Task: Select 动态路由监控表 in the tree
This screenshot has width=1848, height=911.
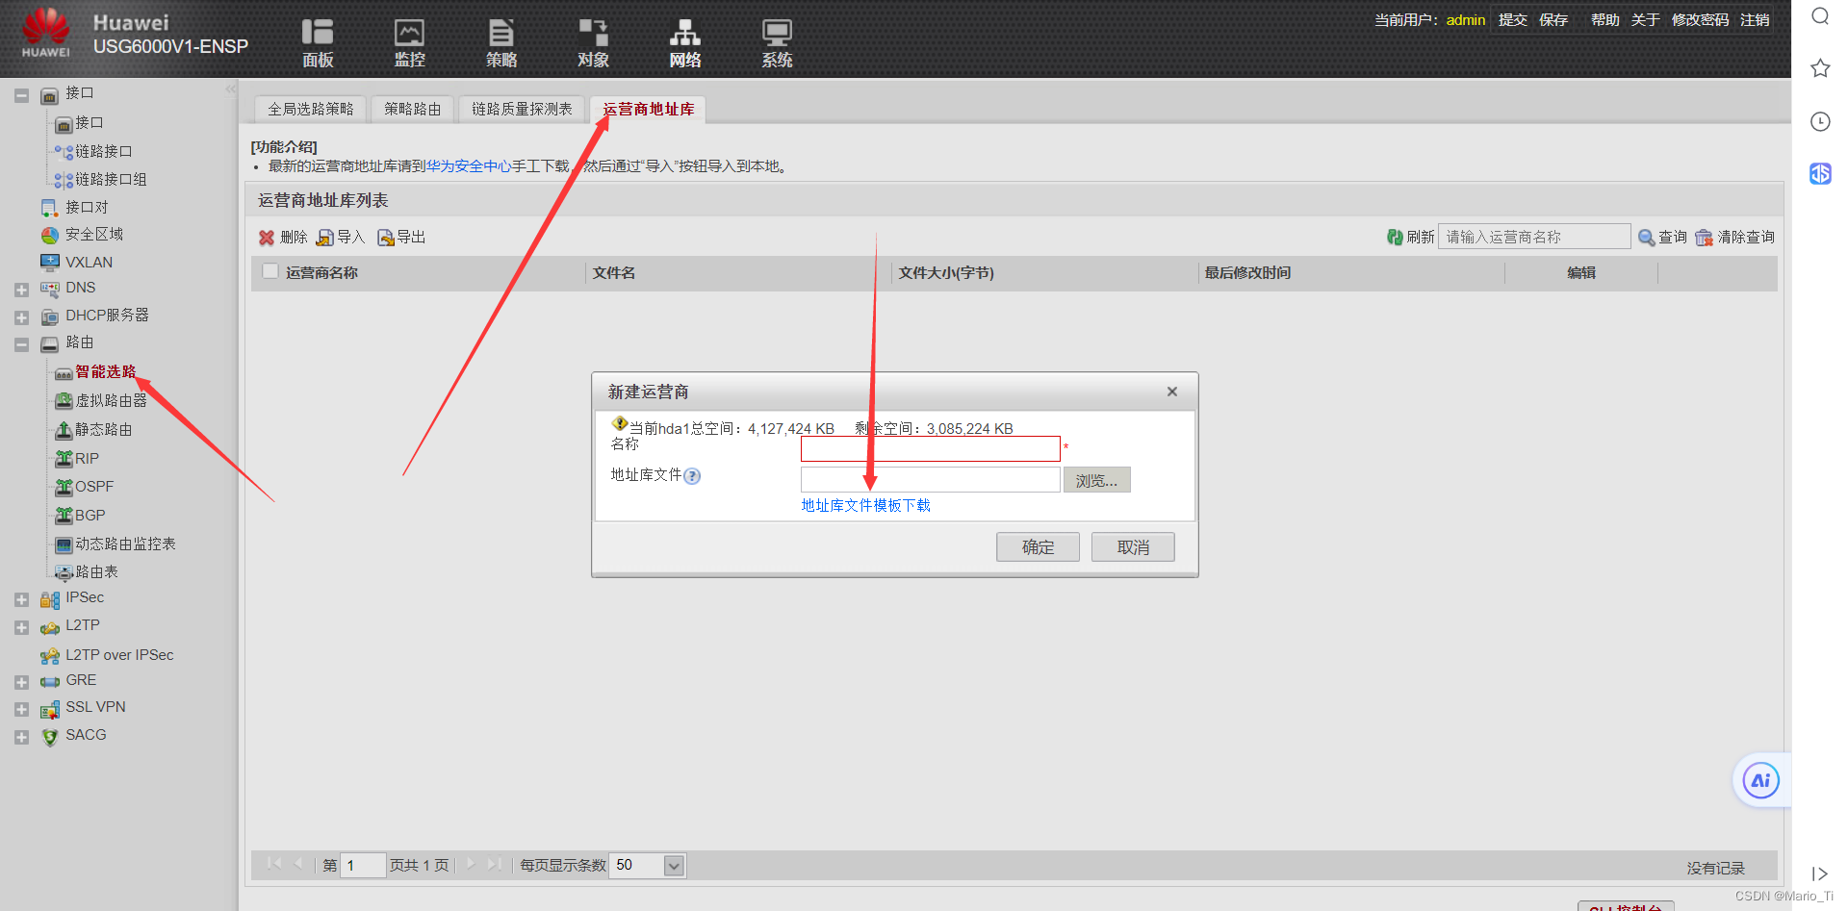Action: [x=125, y=544]
